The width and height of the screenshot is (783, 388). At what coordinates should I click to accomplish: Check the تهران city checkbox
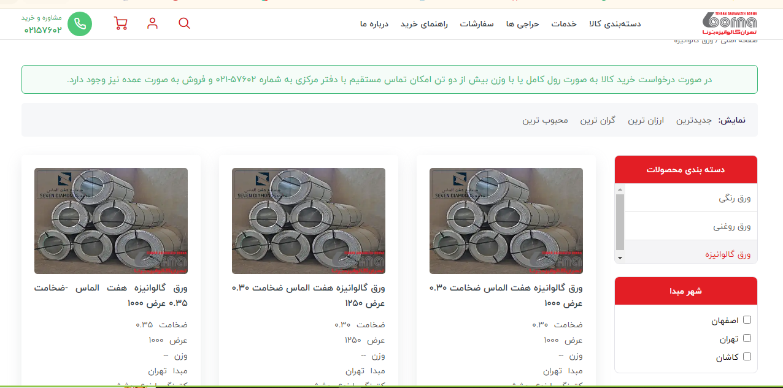coord(747,338)
